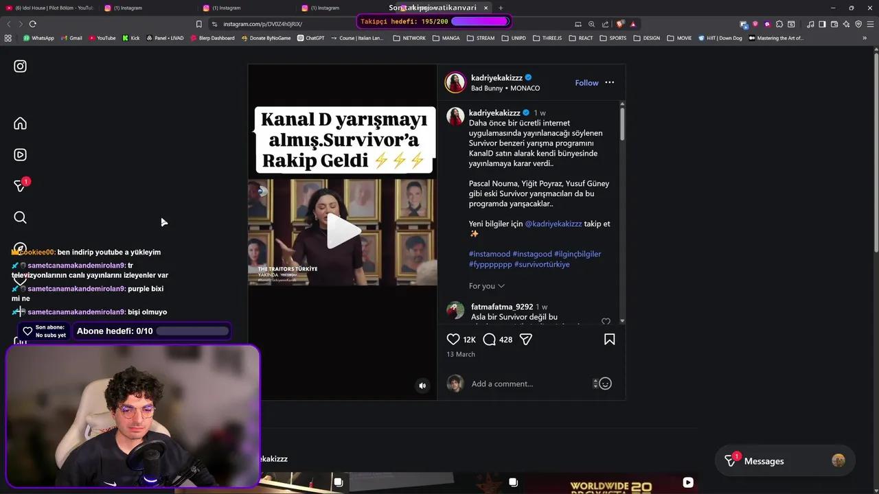879x494 pixels.
Task: Toggle video sound with the speaker icon
Action: tap(422, 386)
